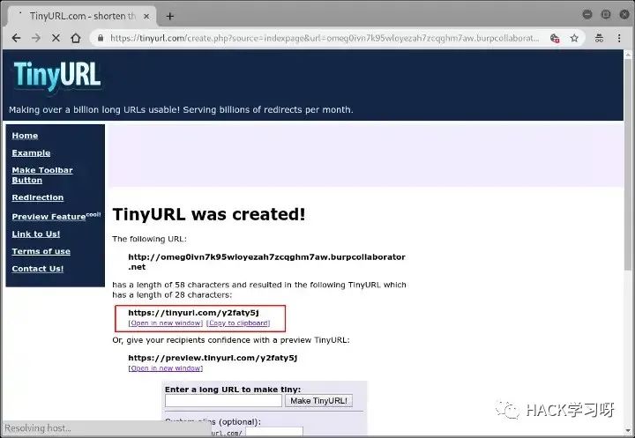The image size is (635, 438).
Task: Click the browser back arrow
Action: click(x=14, y=38)
